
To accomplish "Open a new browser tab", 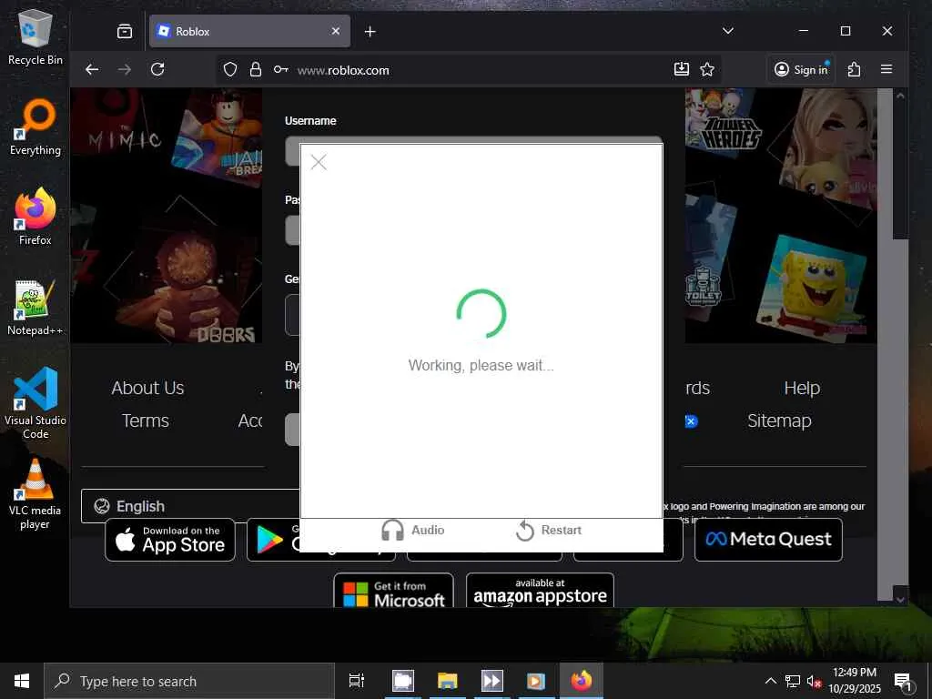I will [370, 32].
